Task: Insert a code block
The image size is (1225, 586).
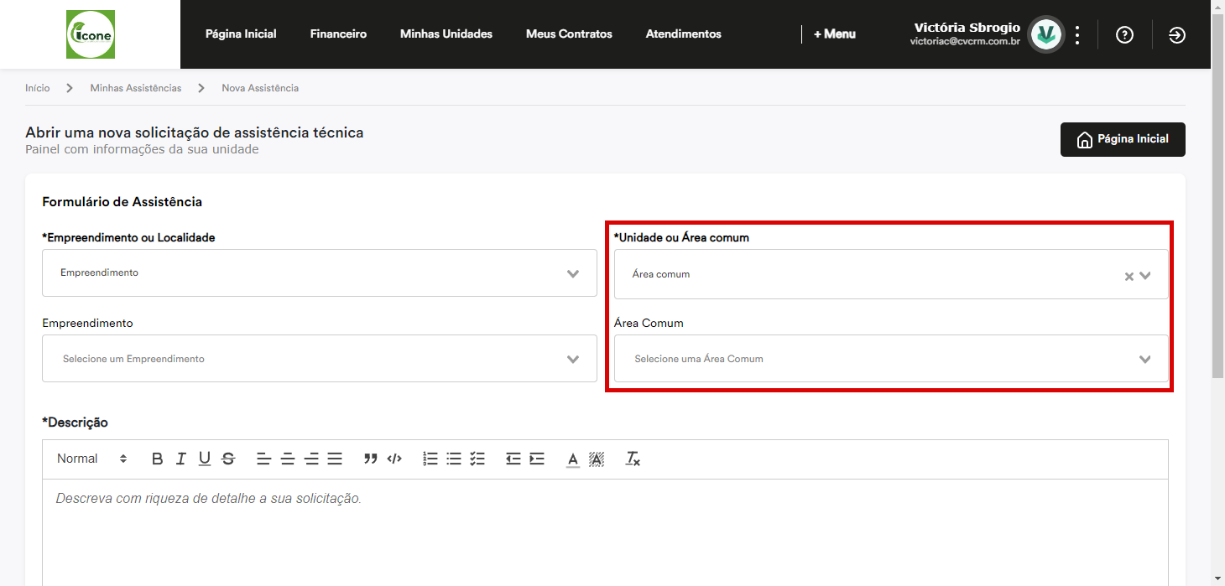Action: (x=394, y=459)
